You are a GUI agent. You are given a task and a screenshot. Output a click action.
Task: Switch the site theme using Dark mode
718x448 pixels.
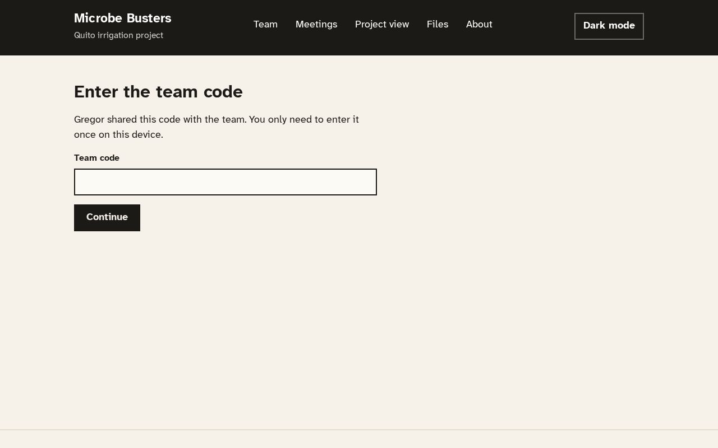tap(609, 26)
